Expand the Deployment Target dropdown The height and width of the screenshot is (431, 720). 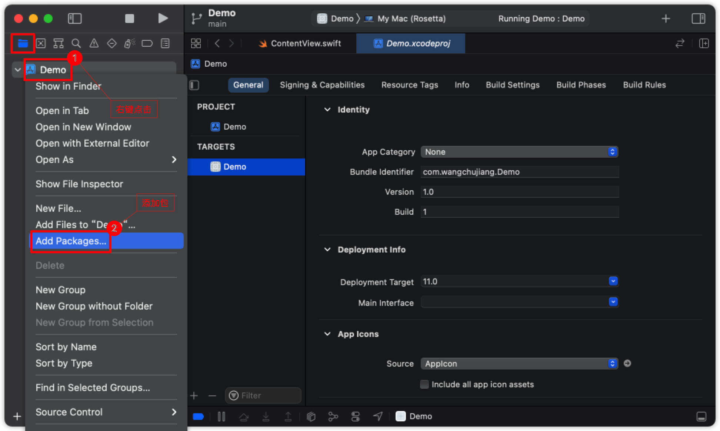[x=613, y=281]
